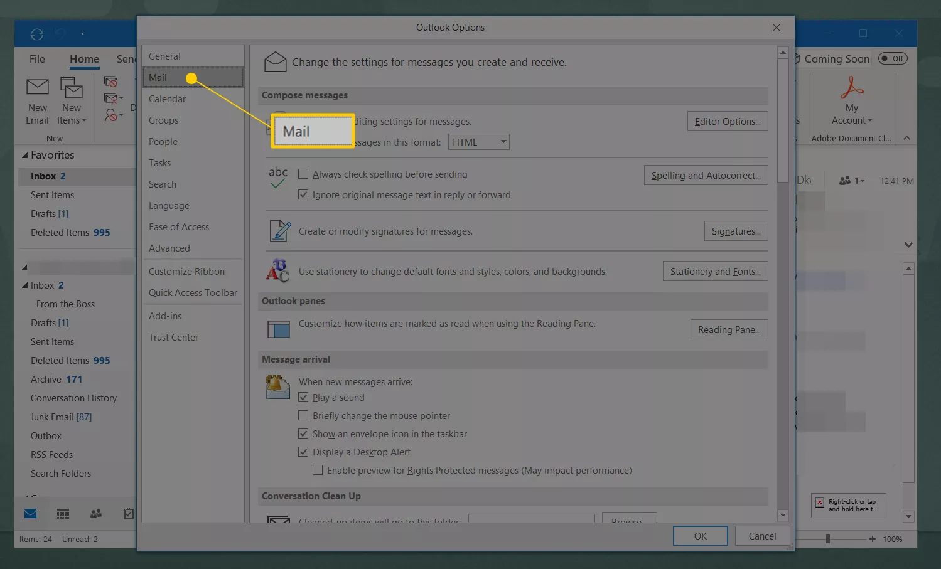Expand the message header chevron
941x569 pixels.
click(x=908, y=245)
